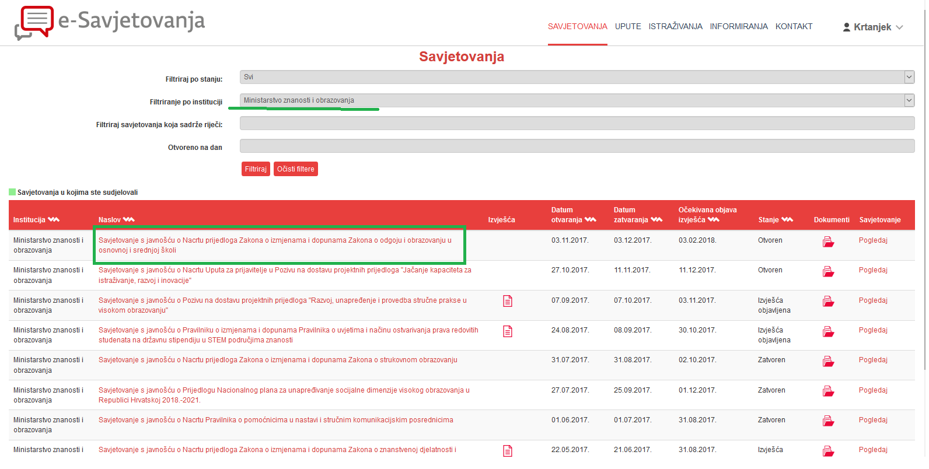Click the Otvoreno na dan date field
The image size is (929, 469).
[x=577, y=146]
